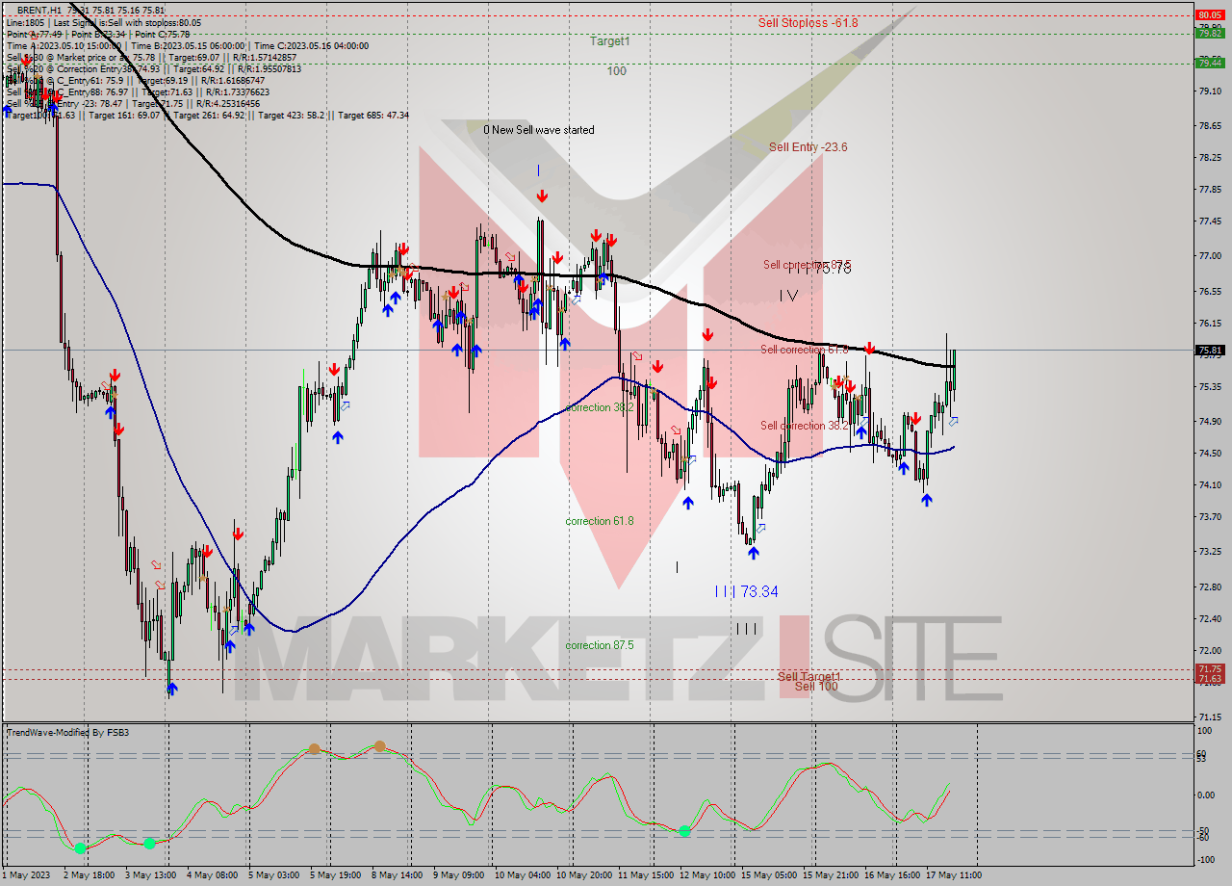The width and height of the screenshot is (1232, 886).
Task: Click the green 'Target1' label
Action: (610, 41)
